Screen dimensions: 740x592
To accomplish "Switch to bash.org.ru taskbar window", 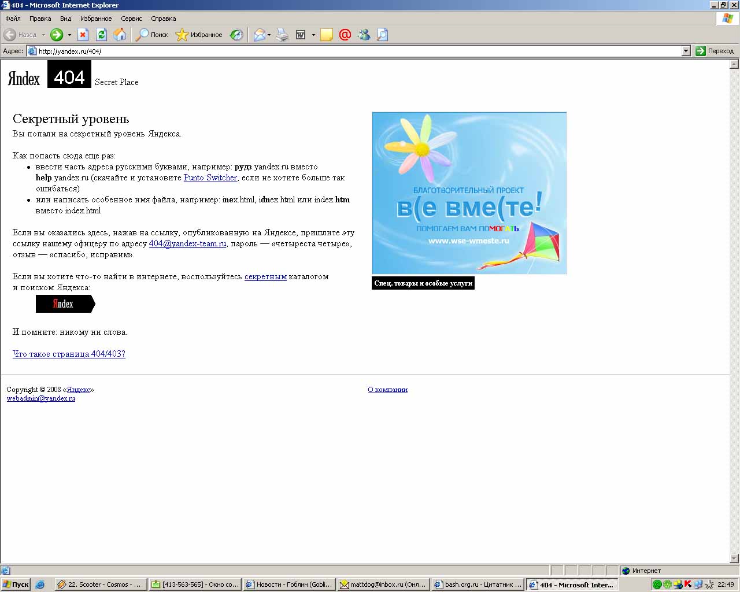I will click(478, 584).
